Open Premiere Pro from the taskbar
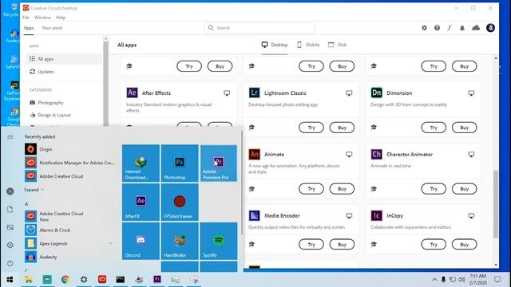The height and width of the screenshot is (287, 511). 157,279
